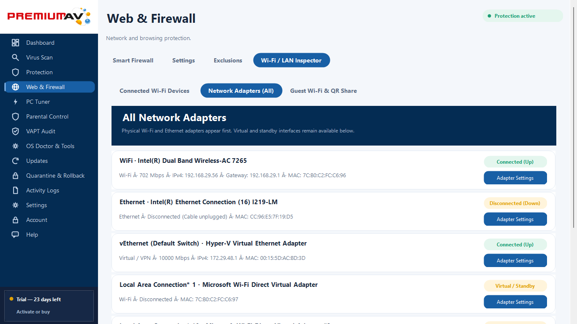Click the Disconnected (Down) badge on Ethernet
This screenshot has width=577, height=324.
[x=515, y=203]
